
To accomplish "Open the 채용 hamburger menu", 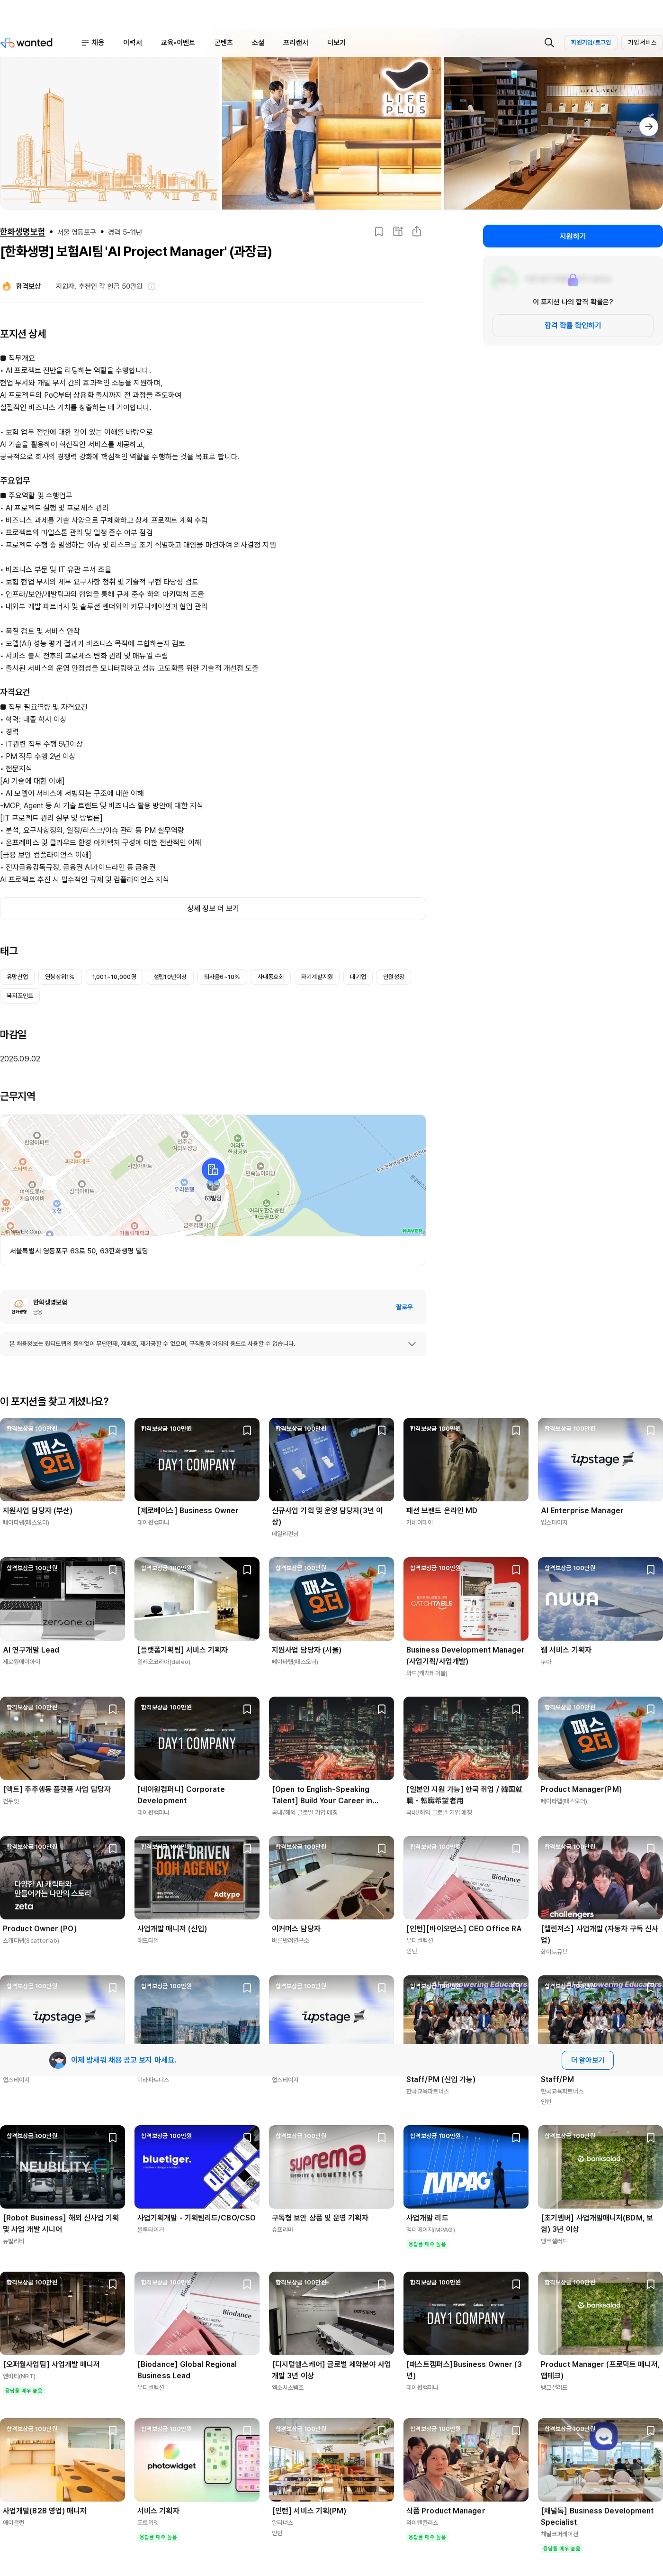I will [93, 43].
